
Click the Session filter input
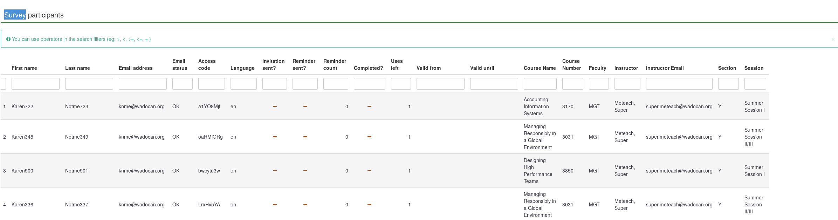755,84
